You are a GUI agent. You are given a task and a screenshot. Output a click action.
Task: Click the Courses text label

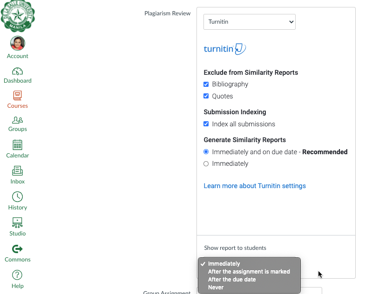[18, 106]
